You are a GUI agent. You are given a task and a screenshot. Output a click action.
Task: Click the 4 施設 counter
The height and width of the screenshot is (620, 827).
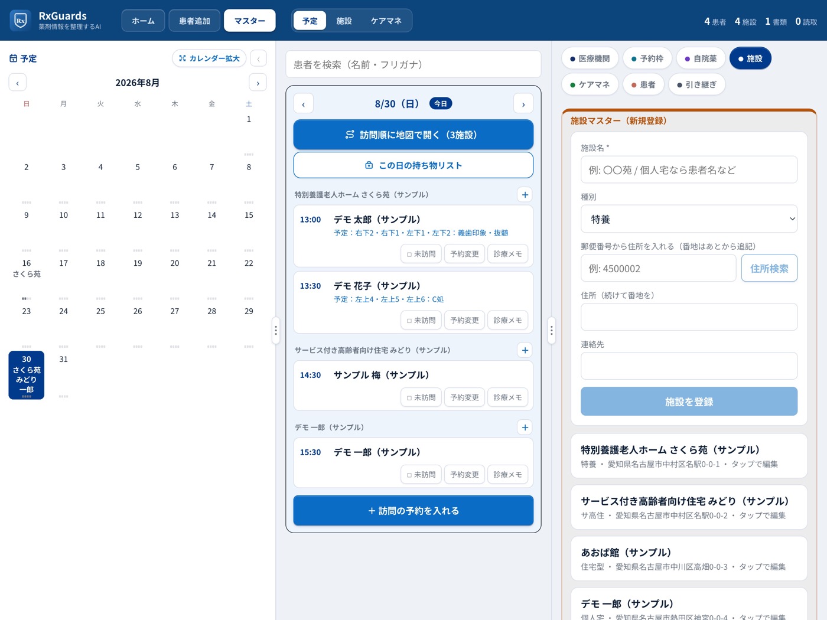745,21
